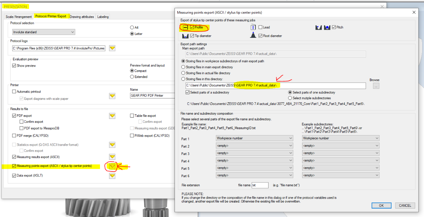Click the Profile measuring job icon
Viewport: 424px width, 217px height.
click(x=185, y=27)
